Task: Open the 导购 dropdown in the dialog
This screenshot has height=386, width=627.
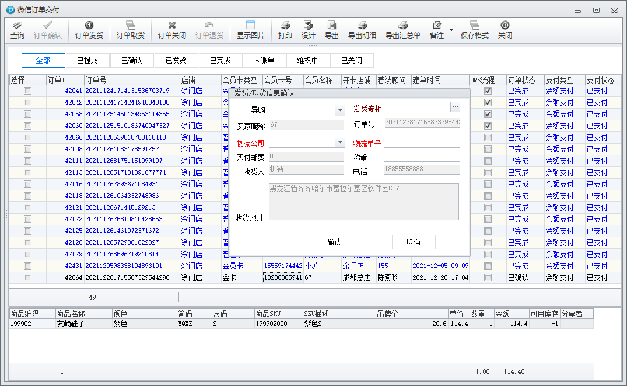Action: [x=339, y=110]
